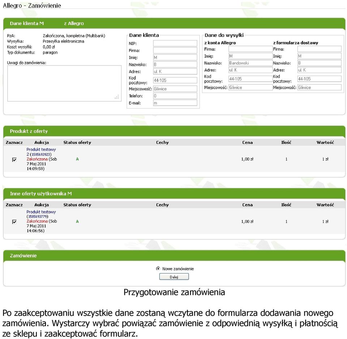Screen dimensions: 347x339
Task: Click 'Przesyłka elektroniczna' shipping value
Action: click(x=64, y=41)
